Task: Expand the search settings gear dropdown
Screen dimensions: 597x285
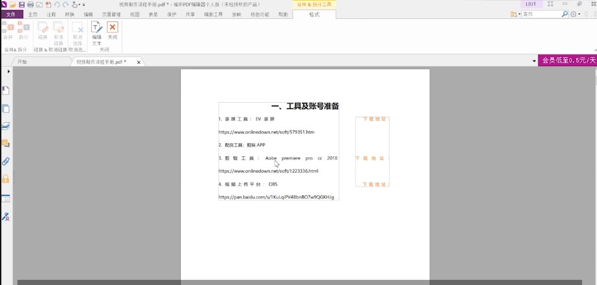Action: click(x=575, y=14)
